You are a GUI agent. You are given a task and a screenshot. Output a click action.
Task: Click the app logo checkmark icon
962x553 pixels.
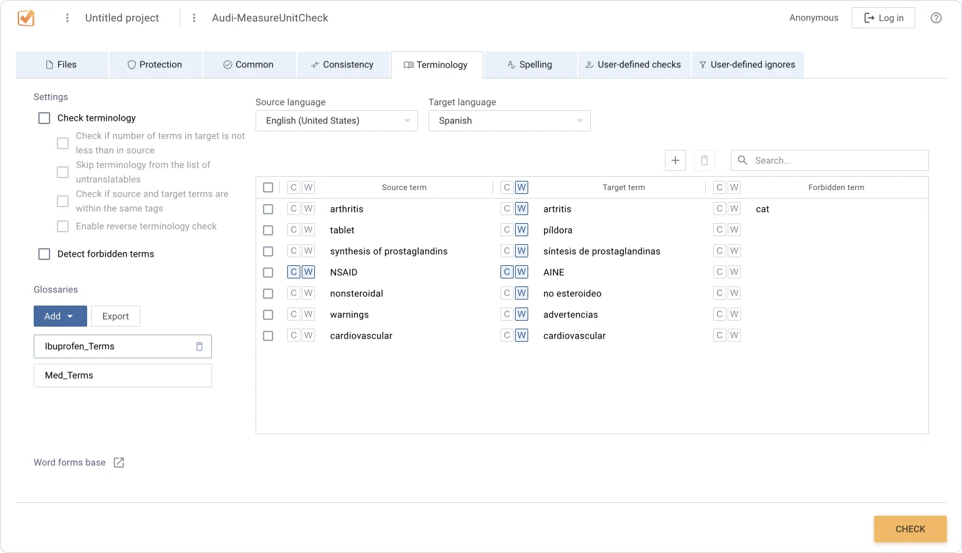coord(26,18)
